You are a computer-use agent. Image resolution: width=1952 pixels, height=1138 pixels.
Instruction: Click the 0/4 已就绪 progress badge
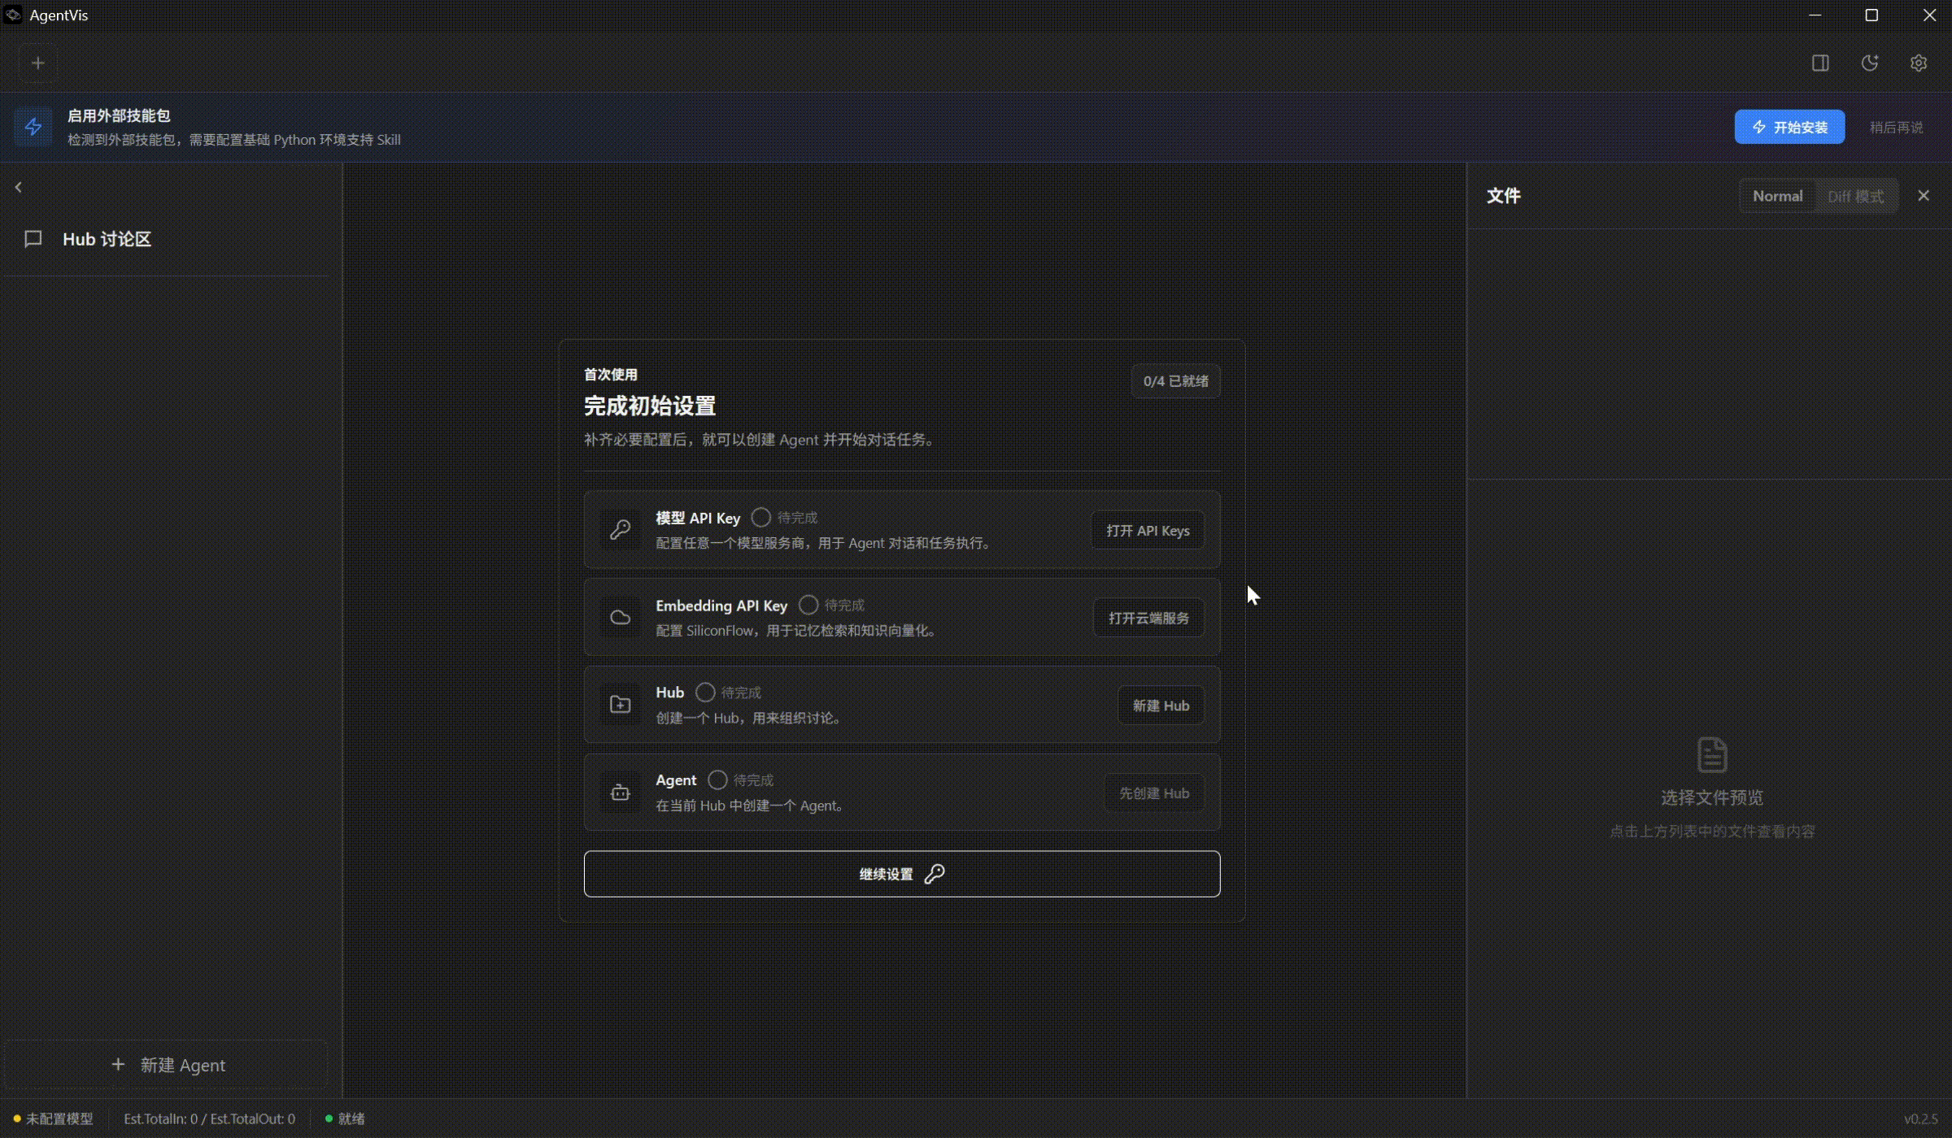[1175, 381]
